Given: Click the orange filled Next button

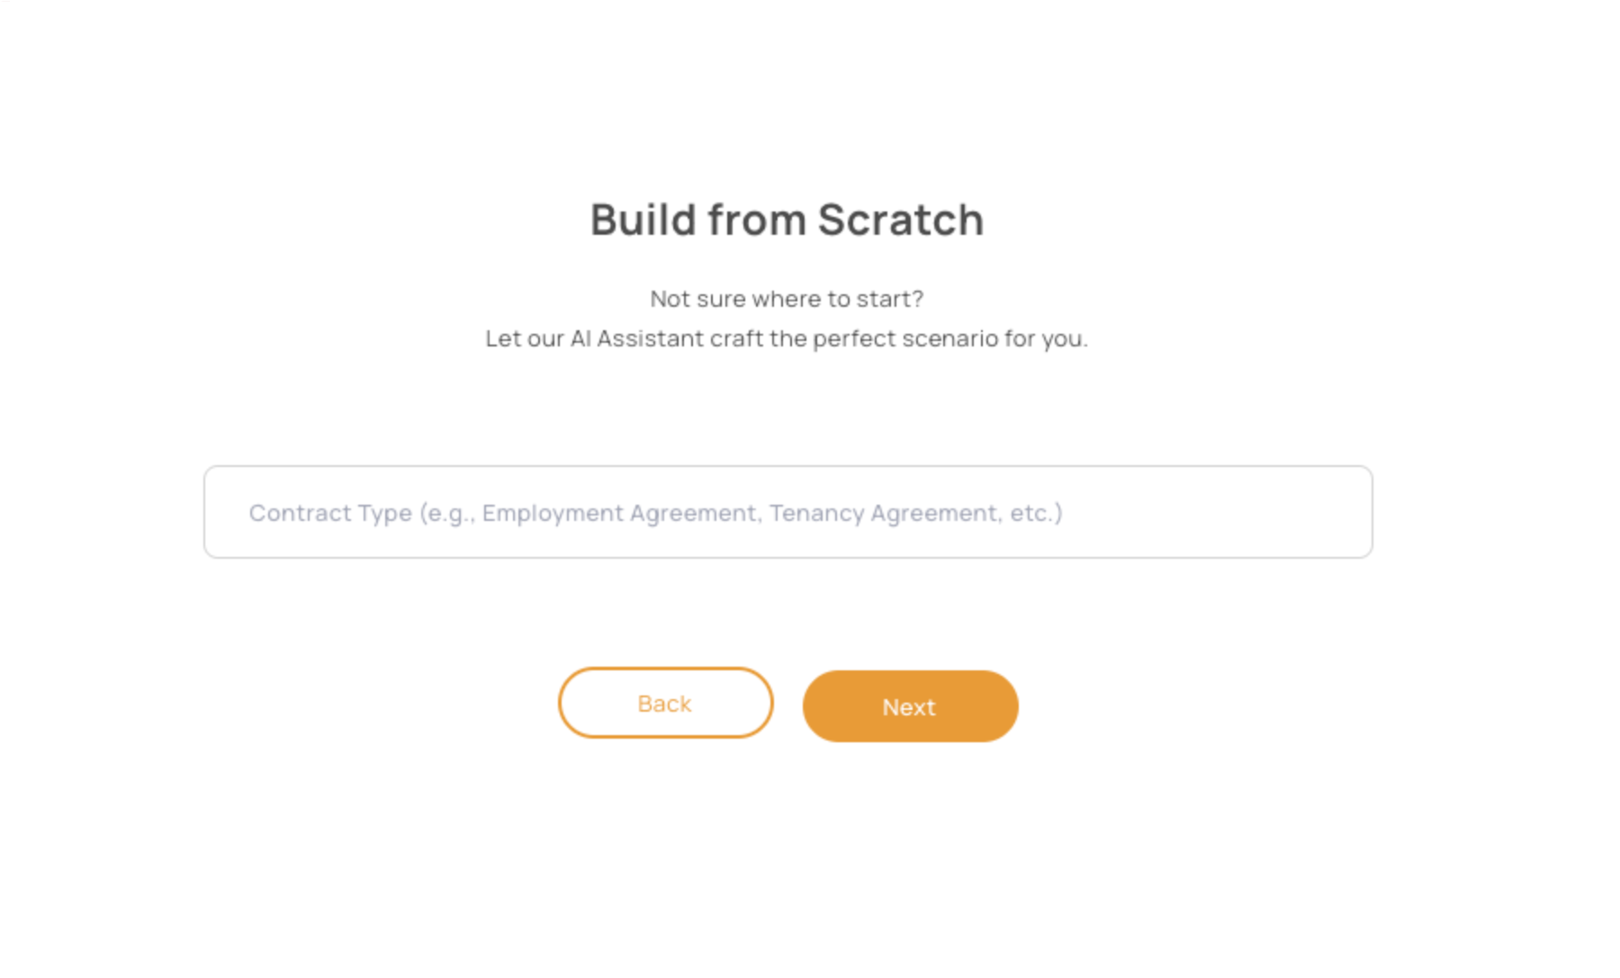Looking at the screenshot, I should [910, 706].
